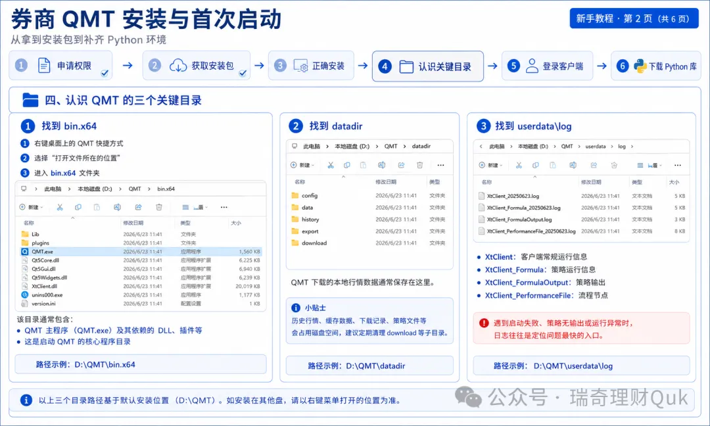Sort by 类型 column in datadir explorer
This screenshot has height=426, width=710.
pos(435,181)
